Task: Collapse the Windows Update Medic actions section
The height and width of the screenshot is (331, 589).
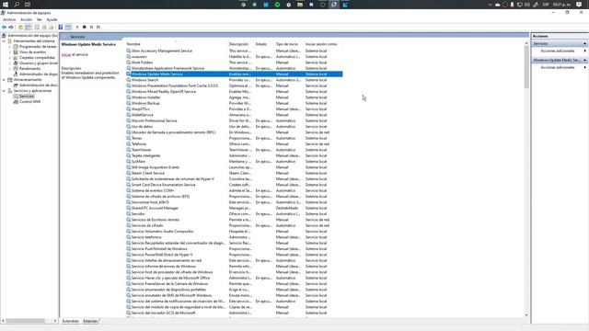Action: (584, 60)
